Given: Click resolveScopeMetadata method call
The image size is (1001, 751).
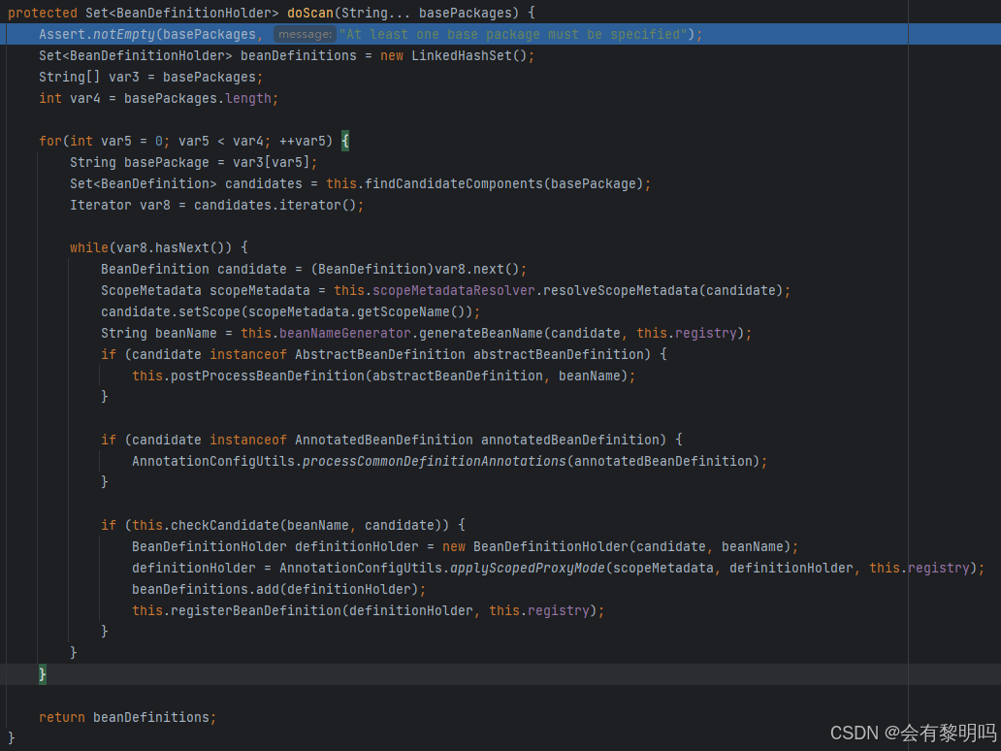Looking at the screenshot, I should (x=620, y=290).
